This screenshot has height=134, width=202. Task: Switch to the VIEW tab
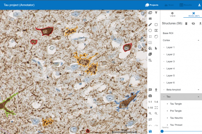(x=172, y=14)
